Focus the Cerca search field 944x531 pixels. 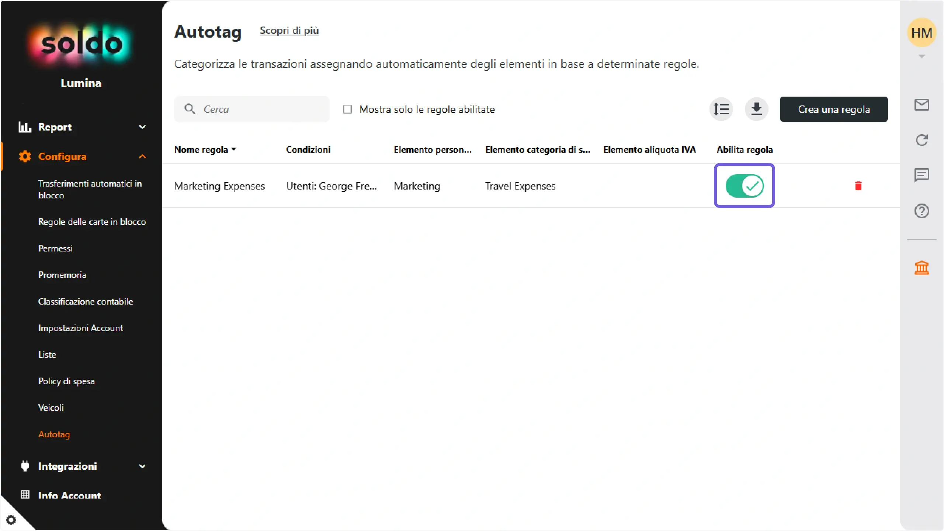(x=251, y=109)
